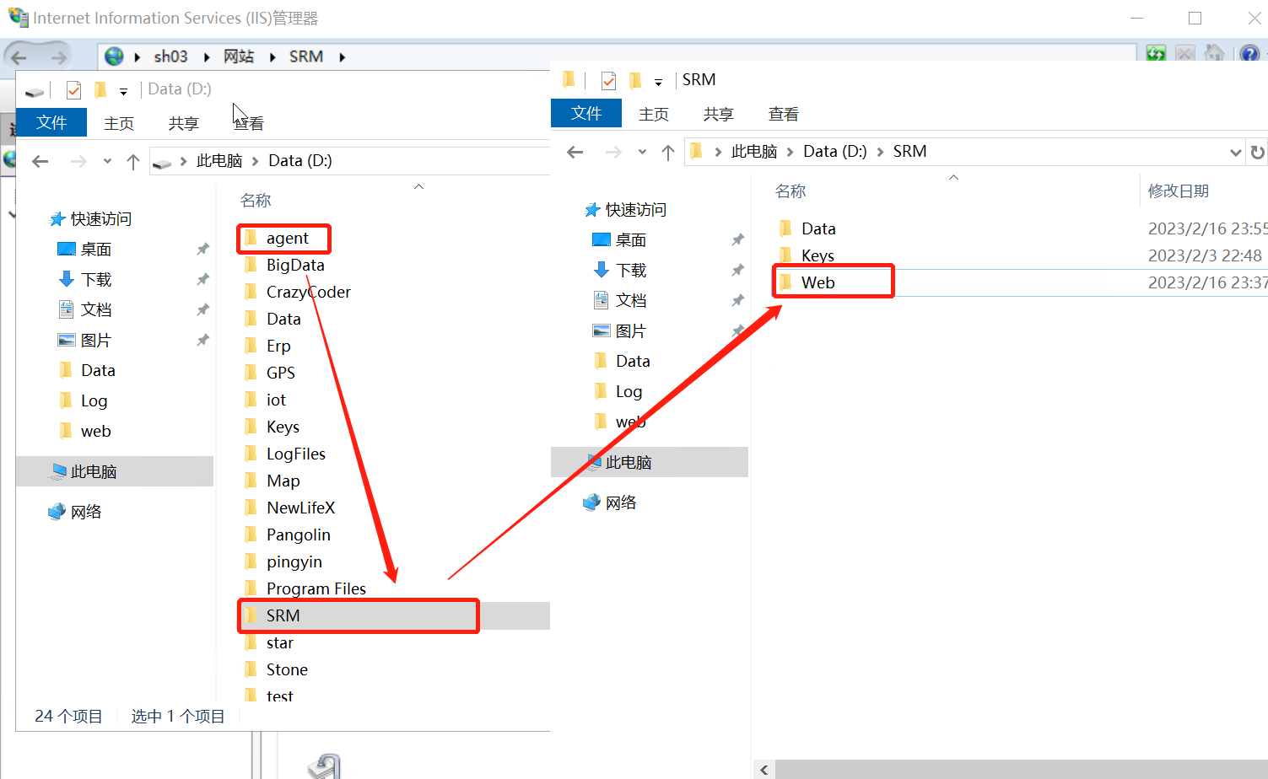Select the Pangolin folder
Image resolution: width=1268 pixels, height=779 pixels.
coord(298,535)
